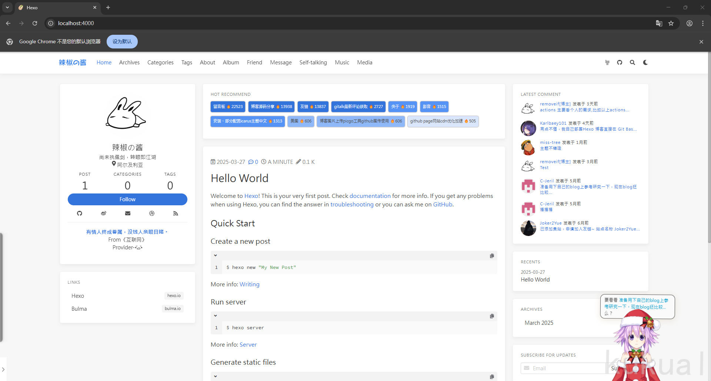The height and width of the screenshot is (381, 711).
Task: Open the RSS feed icon in profile card
Action: tap(176, 213)
